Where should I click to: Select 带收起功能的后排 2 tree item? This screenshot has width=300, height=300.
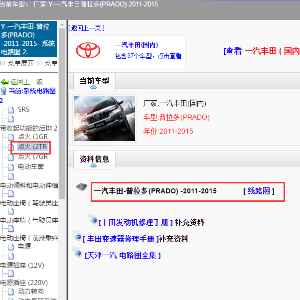point(29,128)
